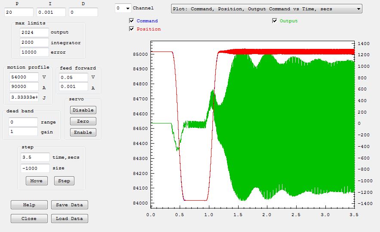Click Load Data button

[x=69, y=219]
